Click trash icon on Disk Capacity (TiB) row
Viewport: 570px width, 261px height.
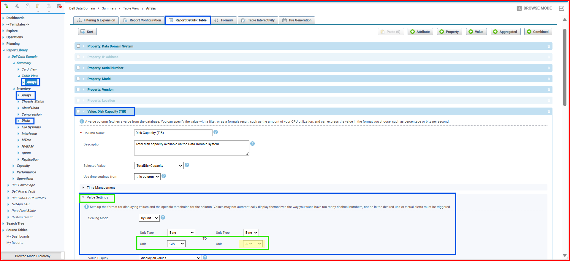pos(549,111)
